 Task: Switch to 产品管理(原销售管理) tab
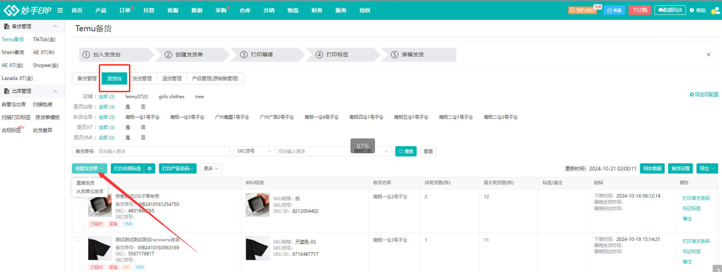click(x=215, y=79)
